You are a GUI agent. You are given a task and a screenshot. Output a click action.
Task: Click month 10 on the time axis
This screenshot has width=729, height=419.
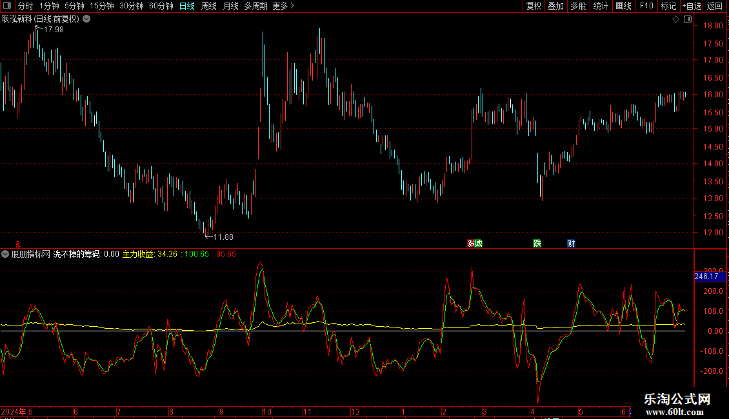coord(266,411)
